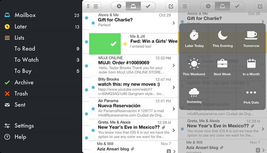The width and height of the screenshot is (267, 153).
Task: Snooze until Someday
Action: coord(194,95)
